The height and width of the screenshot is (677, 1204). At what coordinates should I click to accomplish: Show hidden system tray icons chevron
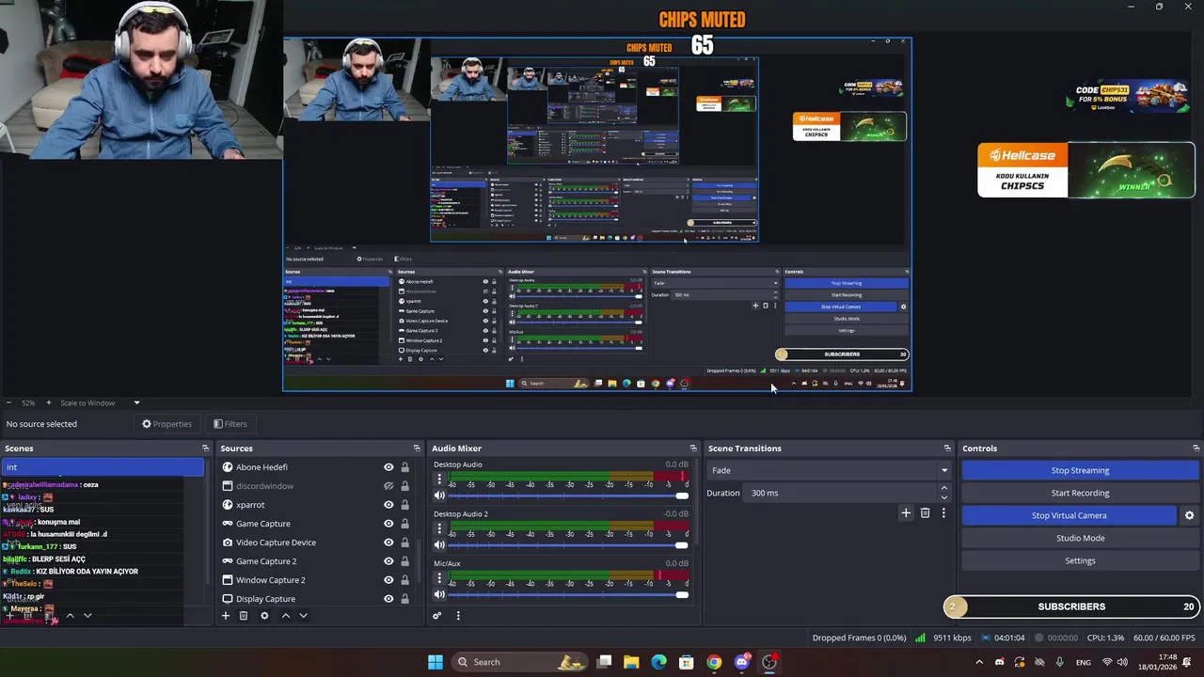click(x=979, y=662)
